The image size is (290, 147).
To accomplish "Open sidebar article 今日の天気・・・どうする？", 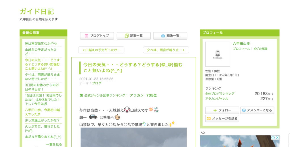I will (42, 64).
